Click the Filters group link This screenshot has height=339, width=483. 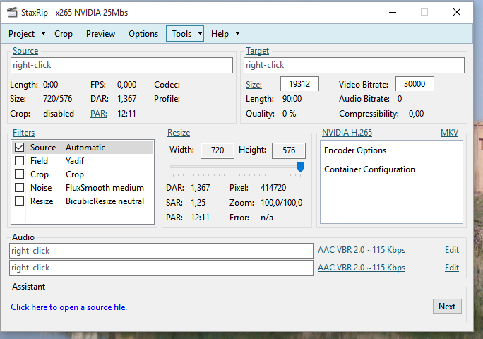click(23, 133)
